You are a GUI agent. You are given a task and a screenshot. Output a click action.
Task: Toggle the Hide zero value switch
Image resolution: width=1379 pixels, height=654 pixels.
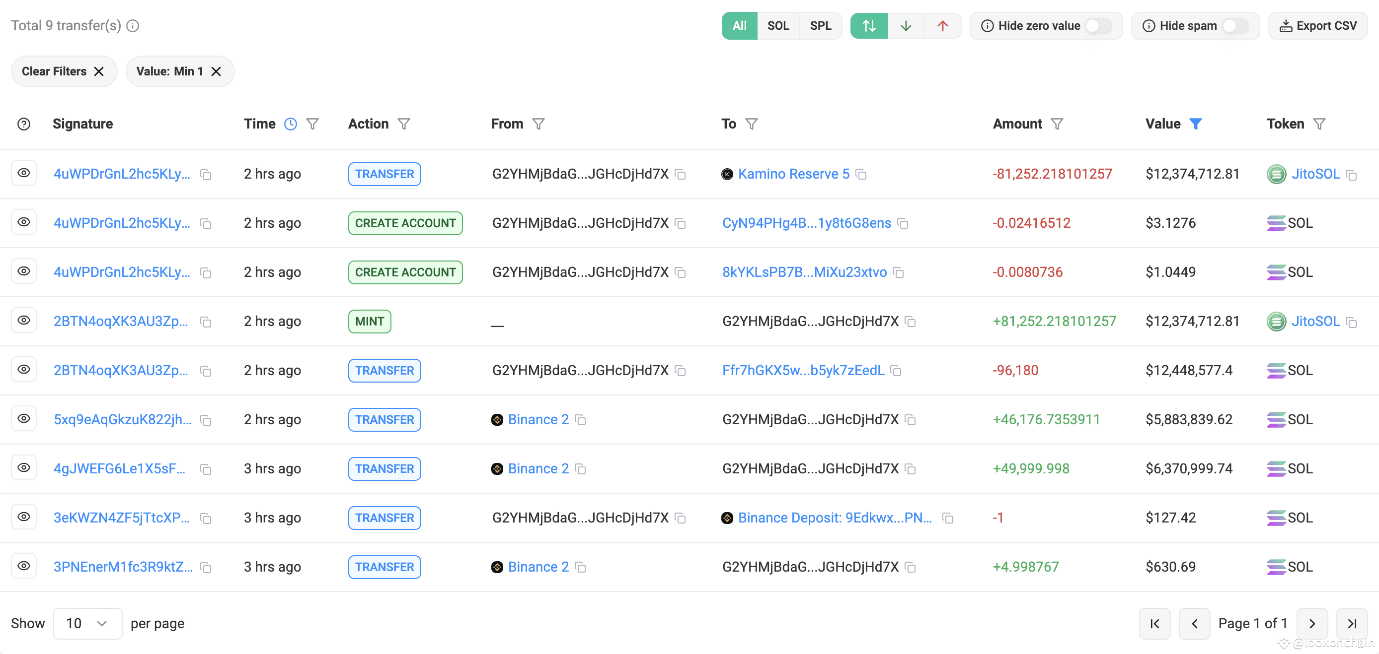point(1098,26)
